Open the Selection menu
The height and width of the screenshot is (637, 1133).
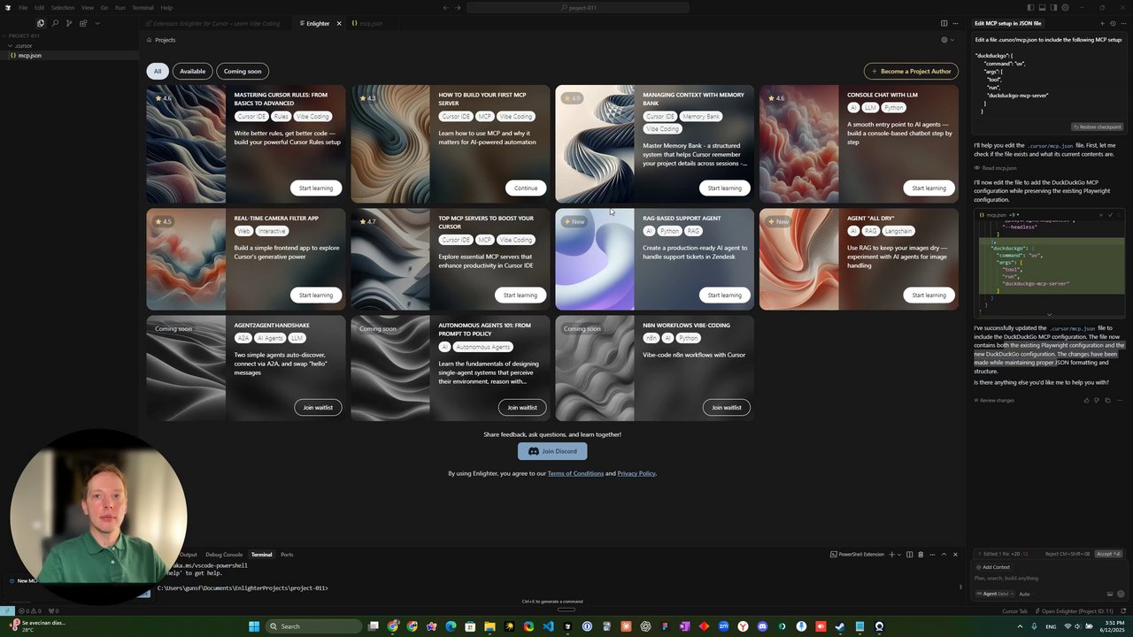(x=63, y=7)
